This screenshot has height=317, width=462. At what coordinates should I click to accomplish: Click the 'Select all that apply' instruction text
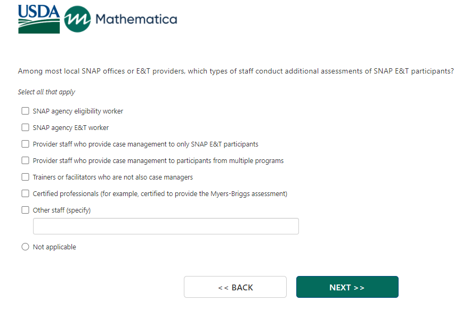46,92
